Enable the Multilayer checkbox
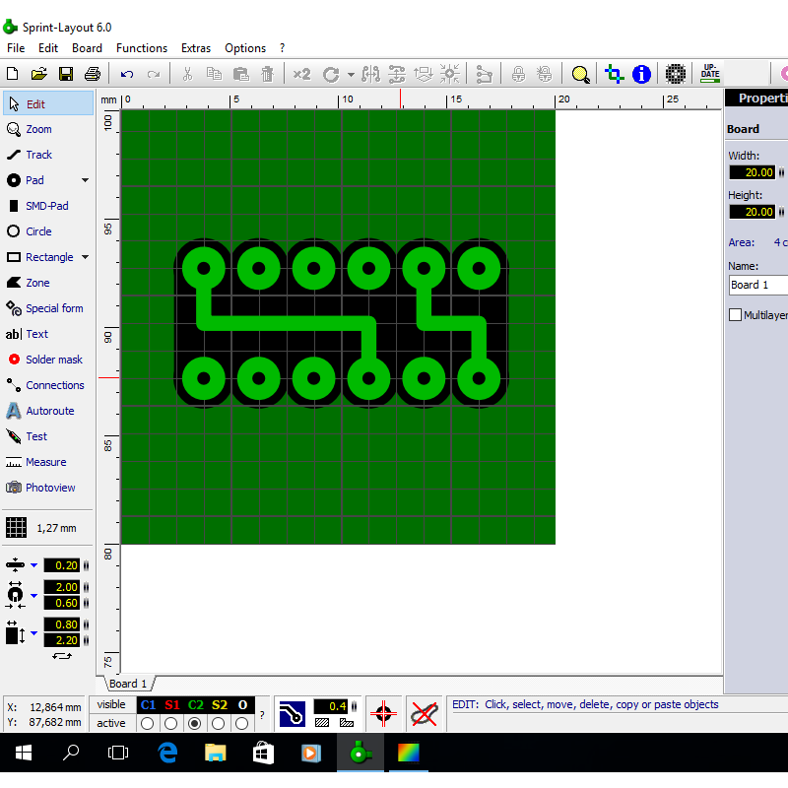Screen dimensions: 788x788 [x=735, y=315]
